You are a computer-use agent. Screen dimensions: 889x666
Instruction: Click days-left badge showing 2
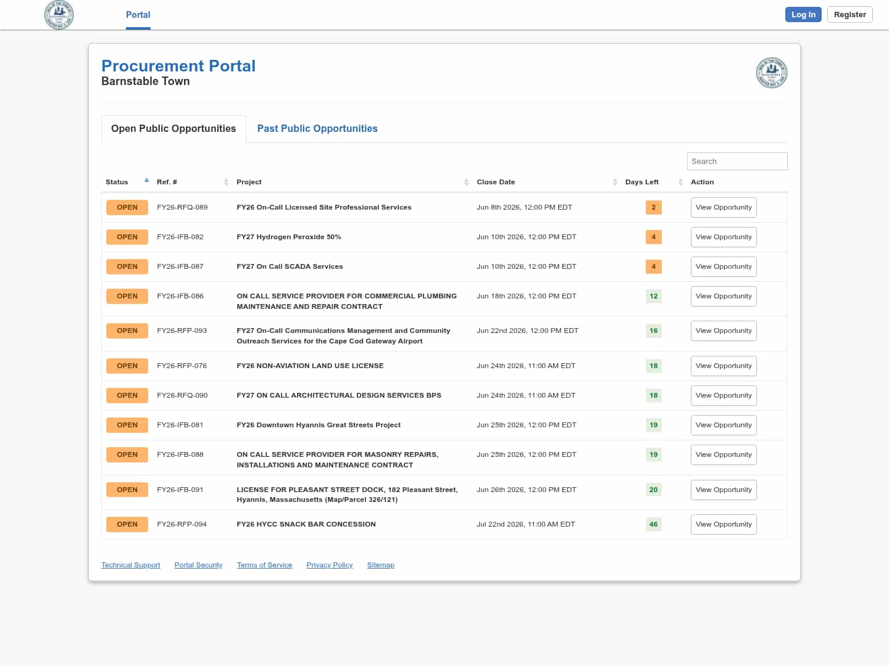coord(653,207)
